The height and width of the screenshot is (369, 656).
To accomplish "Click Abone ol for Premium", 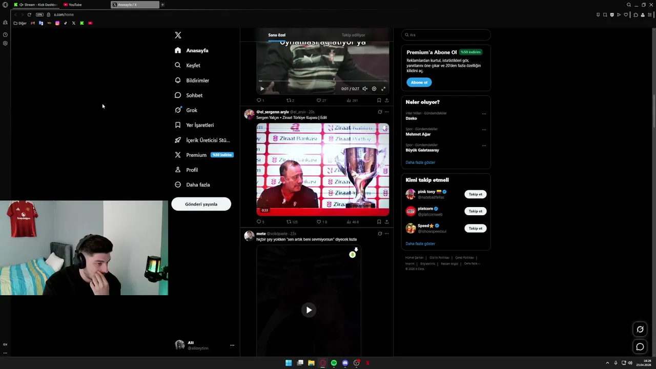I will point(419,83).
